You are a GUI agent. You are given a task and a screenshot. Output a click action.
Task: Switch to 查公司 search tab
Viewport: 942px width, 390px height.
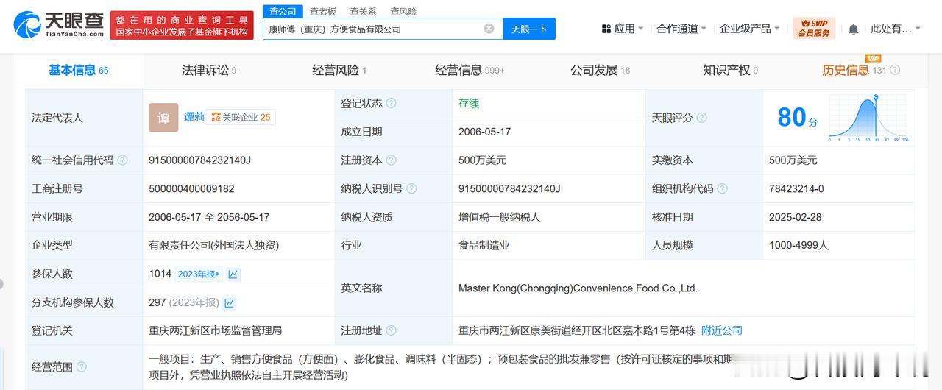tap(283, 11)
